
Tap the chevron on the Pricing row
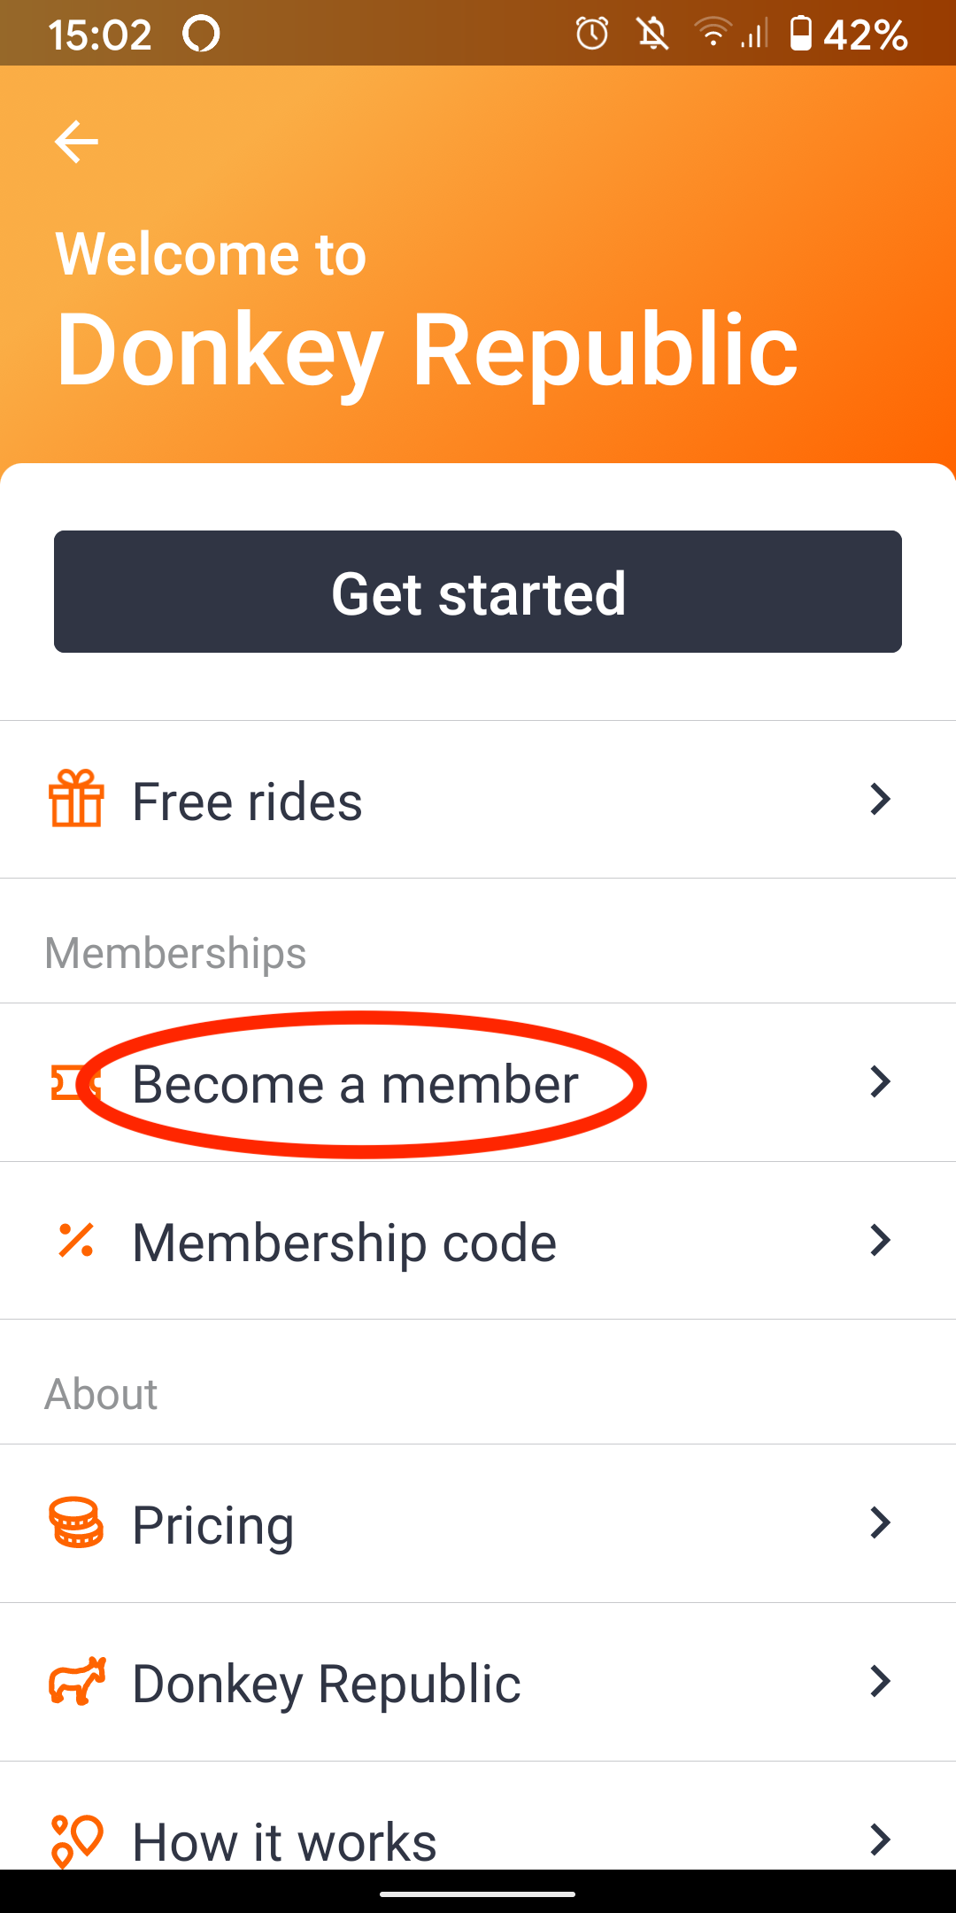click(x=880, y=1523)
